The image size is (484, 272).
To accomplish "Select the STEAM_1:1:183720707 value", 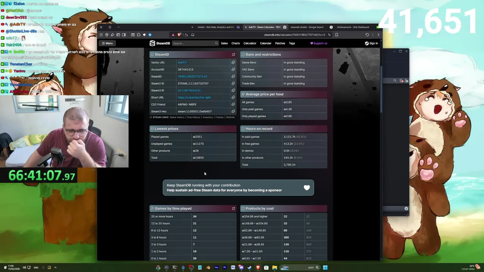I will [193, 83].
